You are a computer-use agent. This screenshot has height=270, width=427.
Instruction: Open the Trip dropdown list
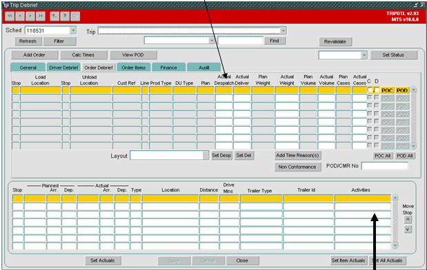(284, 31)
